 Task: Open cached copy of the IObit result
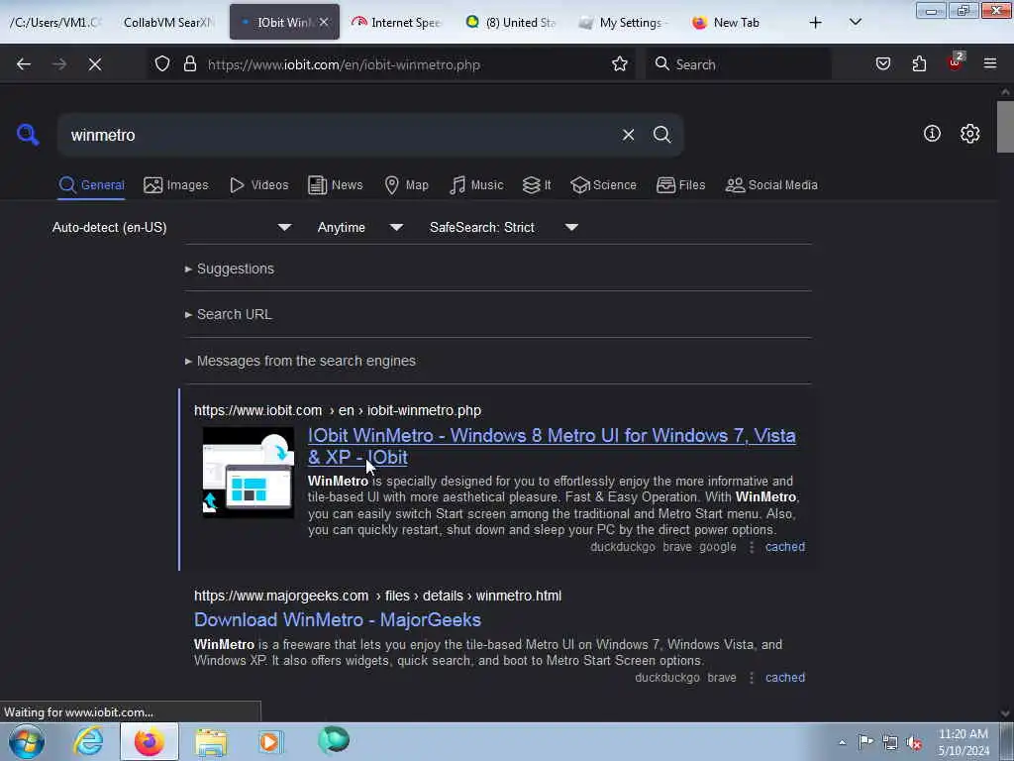(785, 547)
